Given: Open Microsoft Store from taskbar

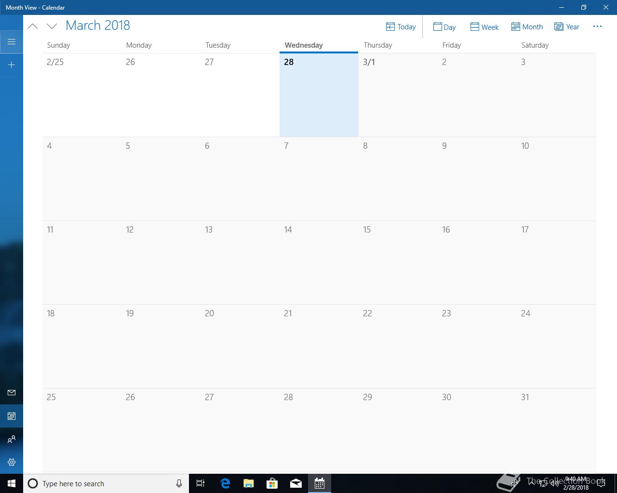Looking at the screenshot, I should point(272,483).
